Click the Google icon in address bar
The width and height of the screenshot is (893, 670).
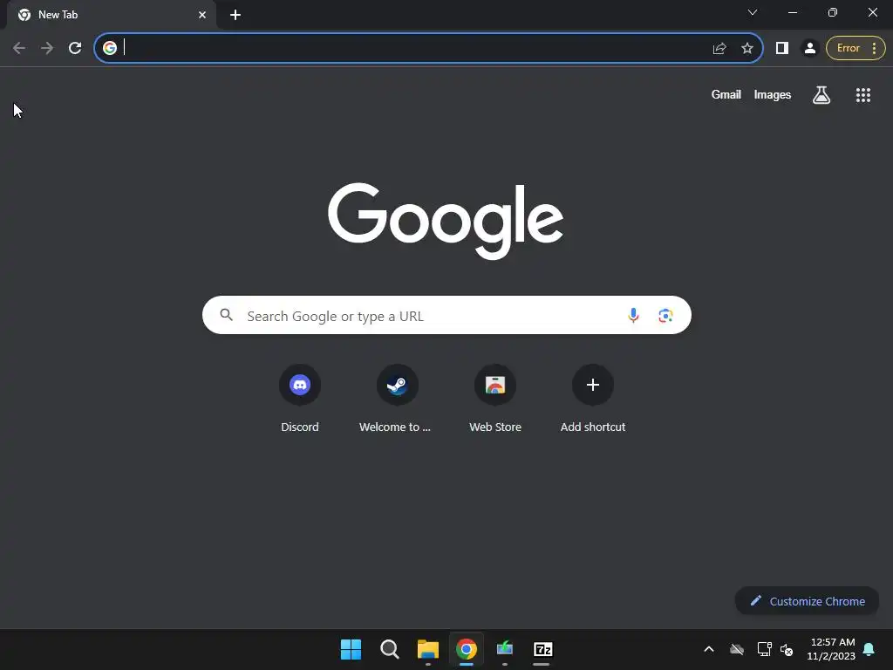110,48
